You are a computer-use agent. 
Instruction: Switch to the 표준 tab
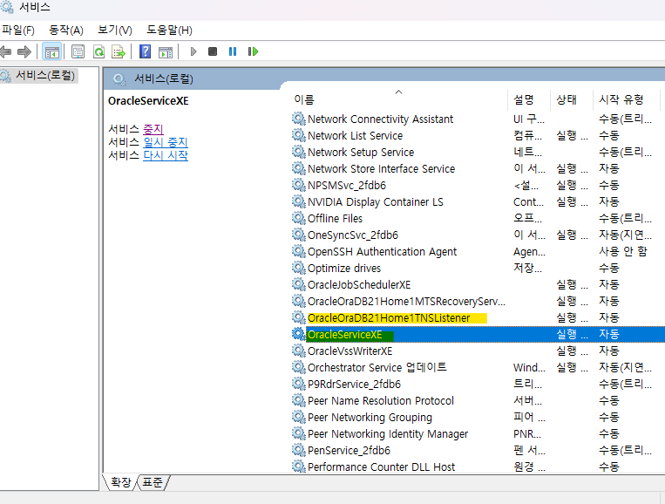(153, 482)
